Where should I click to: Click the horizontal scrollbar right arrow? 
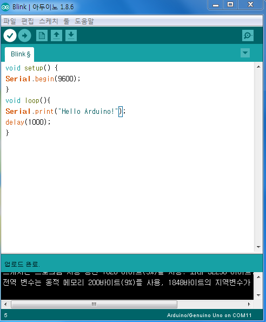click(249, 304)
